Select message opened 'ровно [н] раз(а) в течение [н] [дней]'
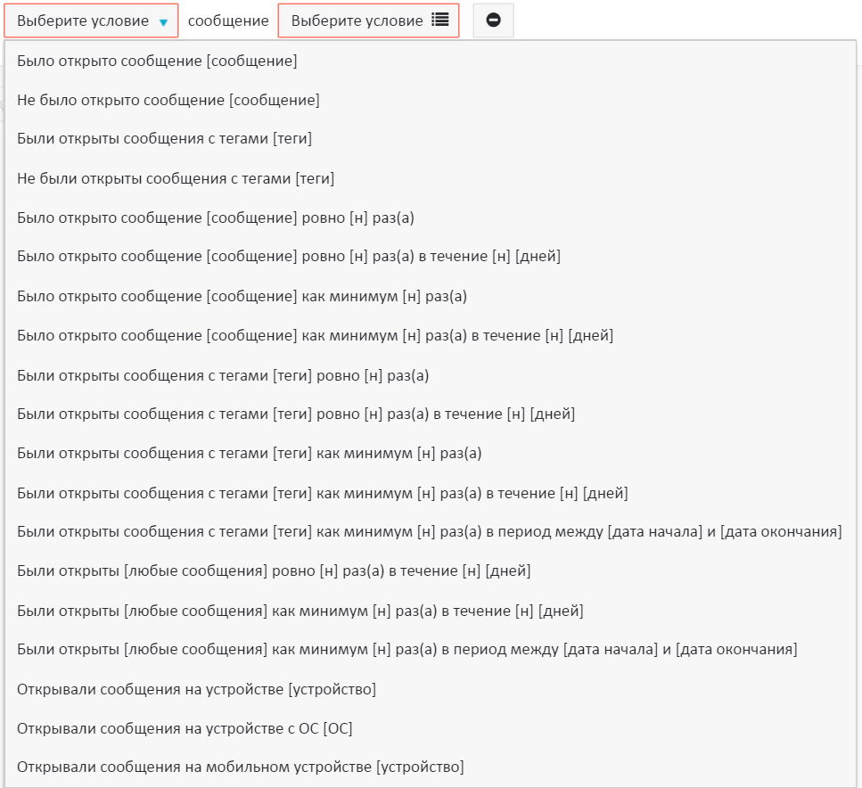The height and width of the screenshot is (788, 862). click(x=289, y=258)
